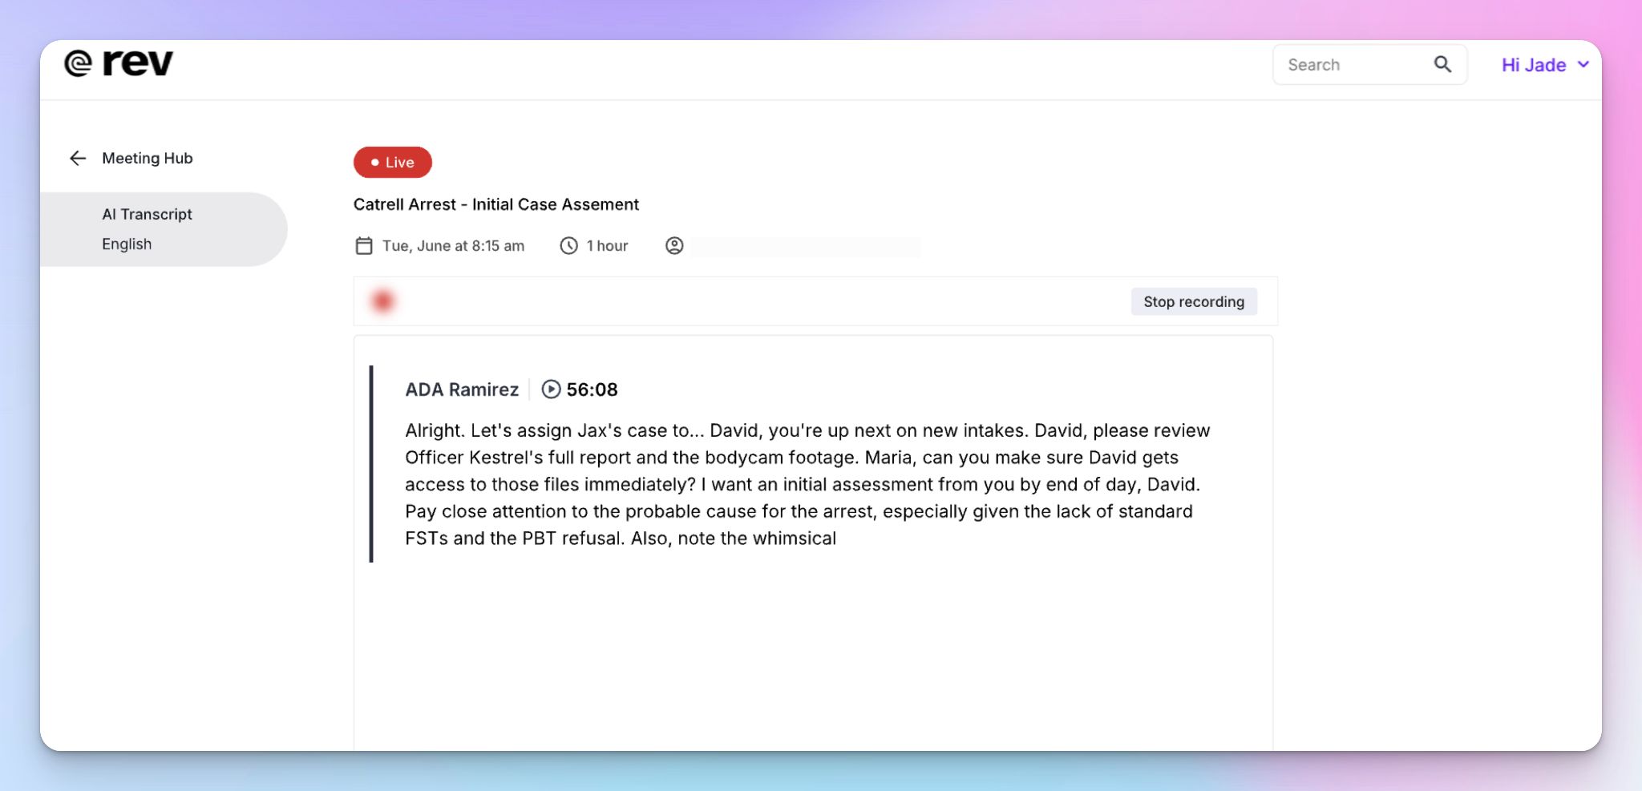
Task: Focus the Search input field
Action: point(1369,65)
